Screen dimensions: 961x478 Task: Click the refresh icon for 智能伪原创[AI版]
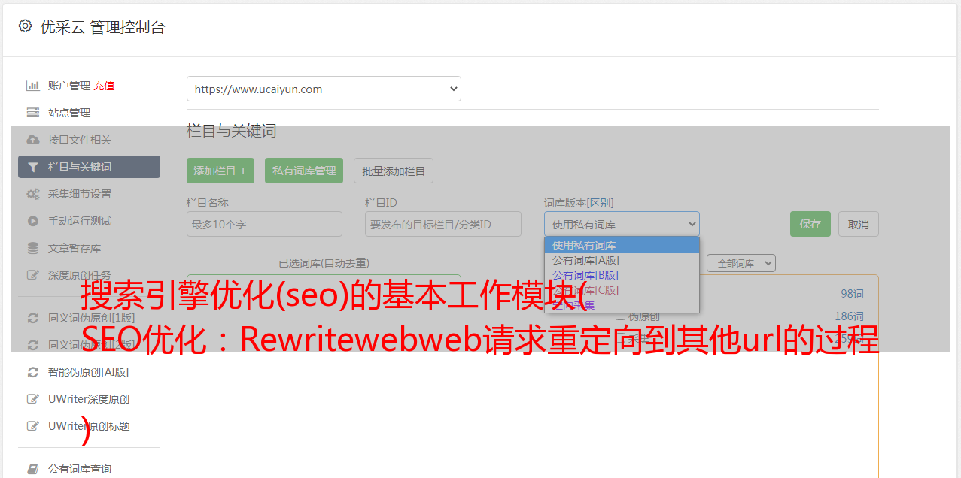pyautogui.click(x=32, y=372)
